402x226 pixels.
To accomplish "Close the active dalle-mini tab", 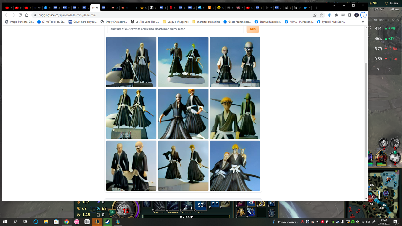I will click(97, 8).
